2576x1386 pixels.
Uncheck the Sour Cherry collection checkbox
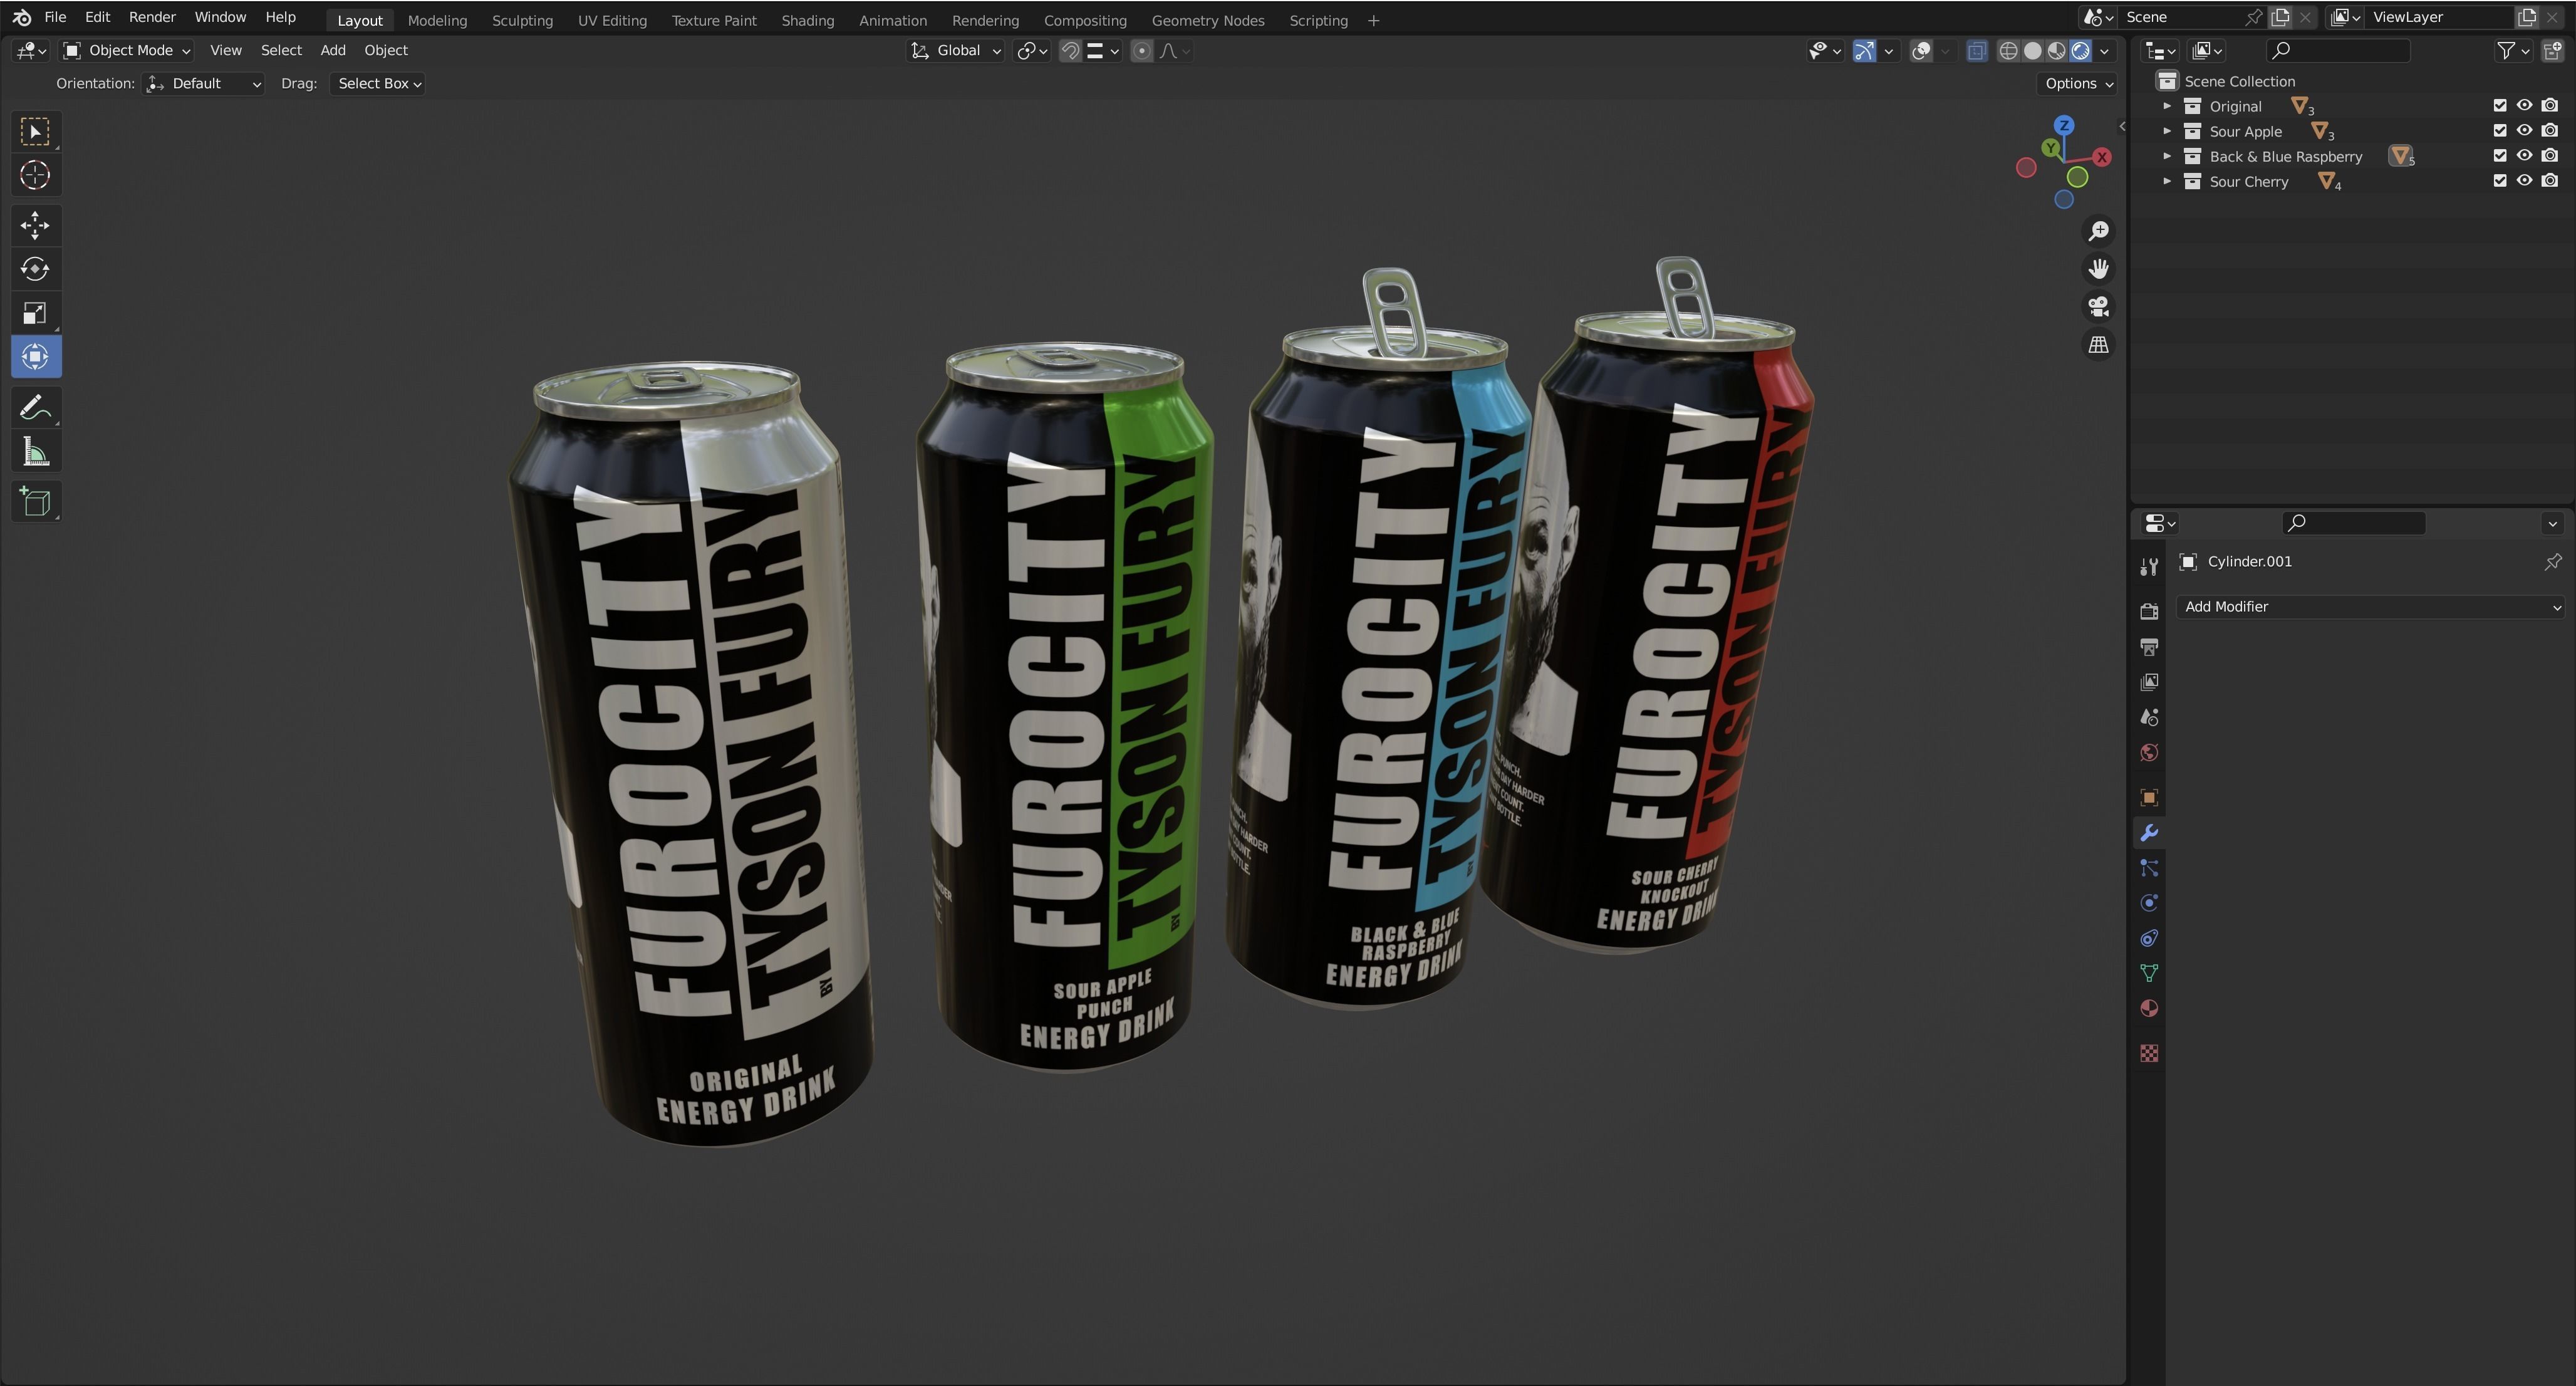tap(2500, 180)
